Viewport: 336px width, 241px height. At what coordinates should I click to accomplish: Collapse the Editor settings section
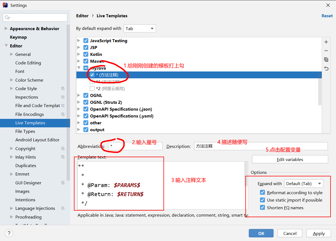6,46
